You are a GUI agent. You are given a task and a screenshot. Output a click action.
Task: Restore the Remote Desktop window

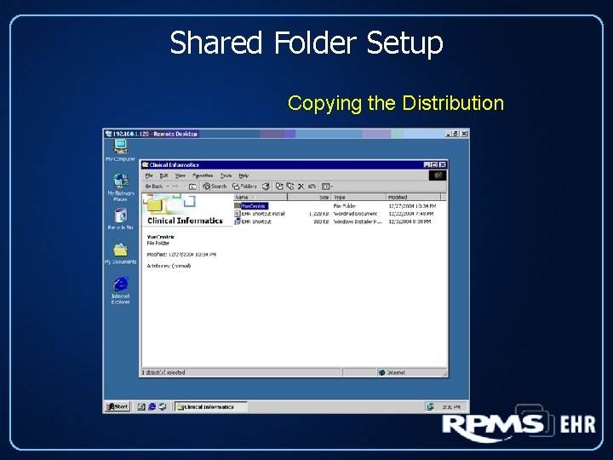[x=455, y=134]
